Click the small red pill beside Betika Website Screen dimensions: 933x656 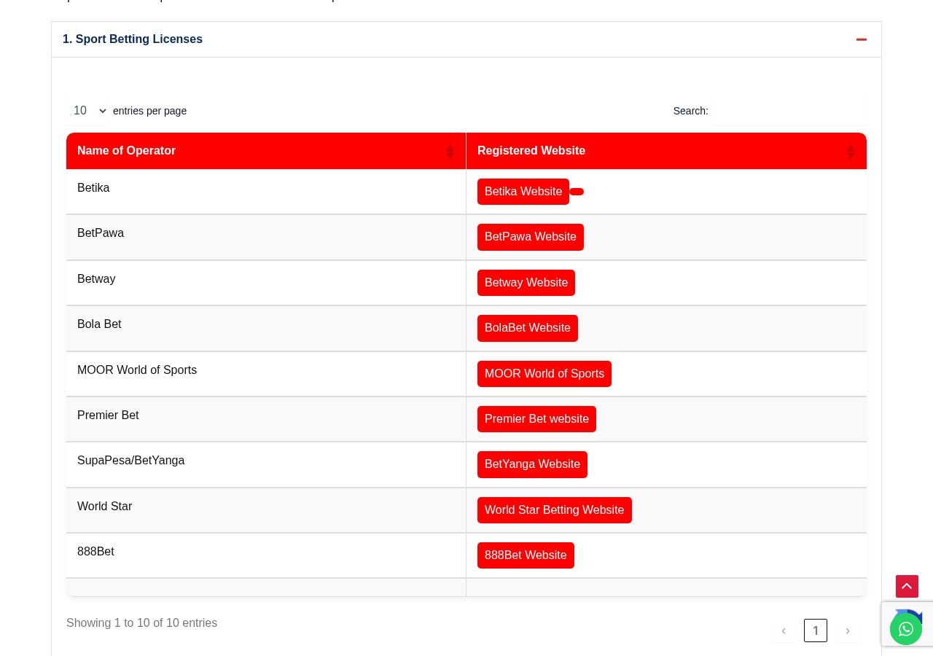coord(577,192)
